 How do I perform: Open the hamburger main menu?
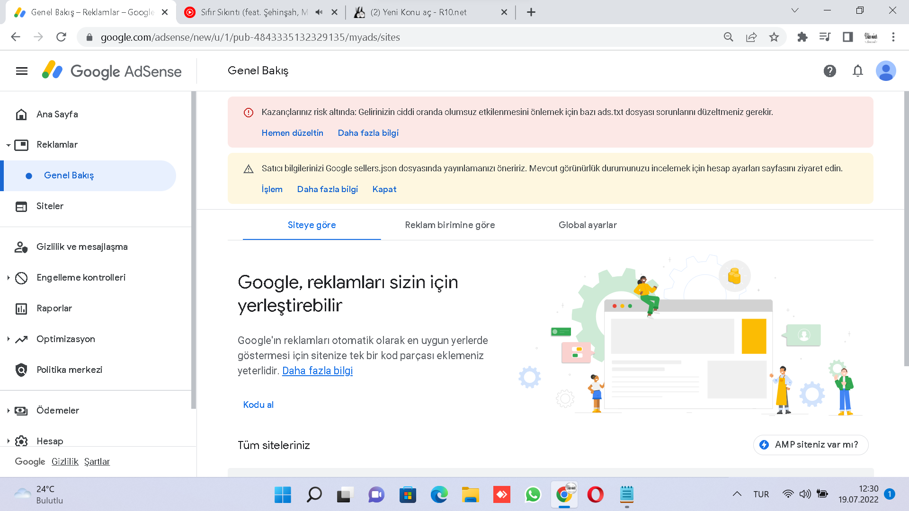(x=22, y=71)
